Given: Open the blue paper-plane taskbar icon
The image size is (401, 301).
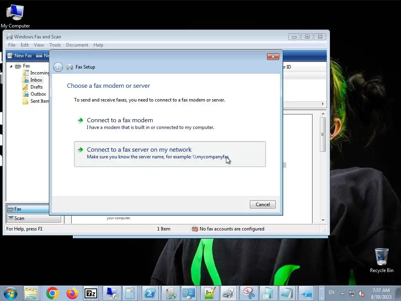Looking at the screenshot, I should coord(307,293).
